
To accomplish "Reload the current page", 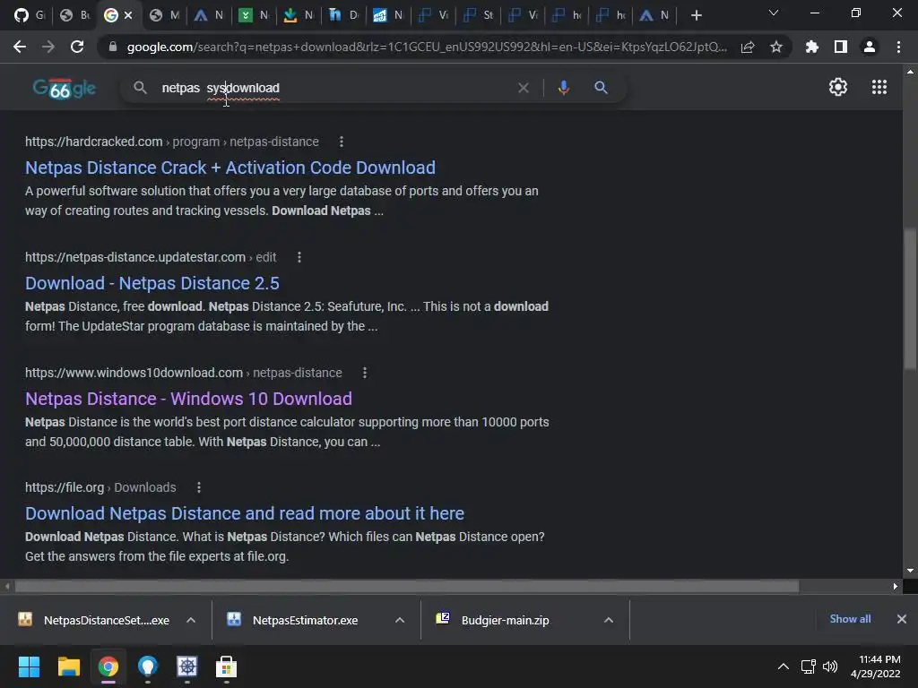I will coord(77,47).
